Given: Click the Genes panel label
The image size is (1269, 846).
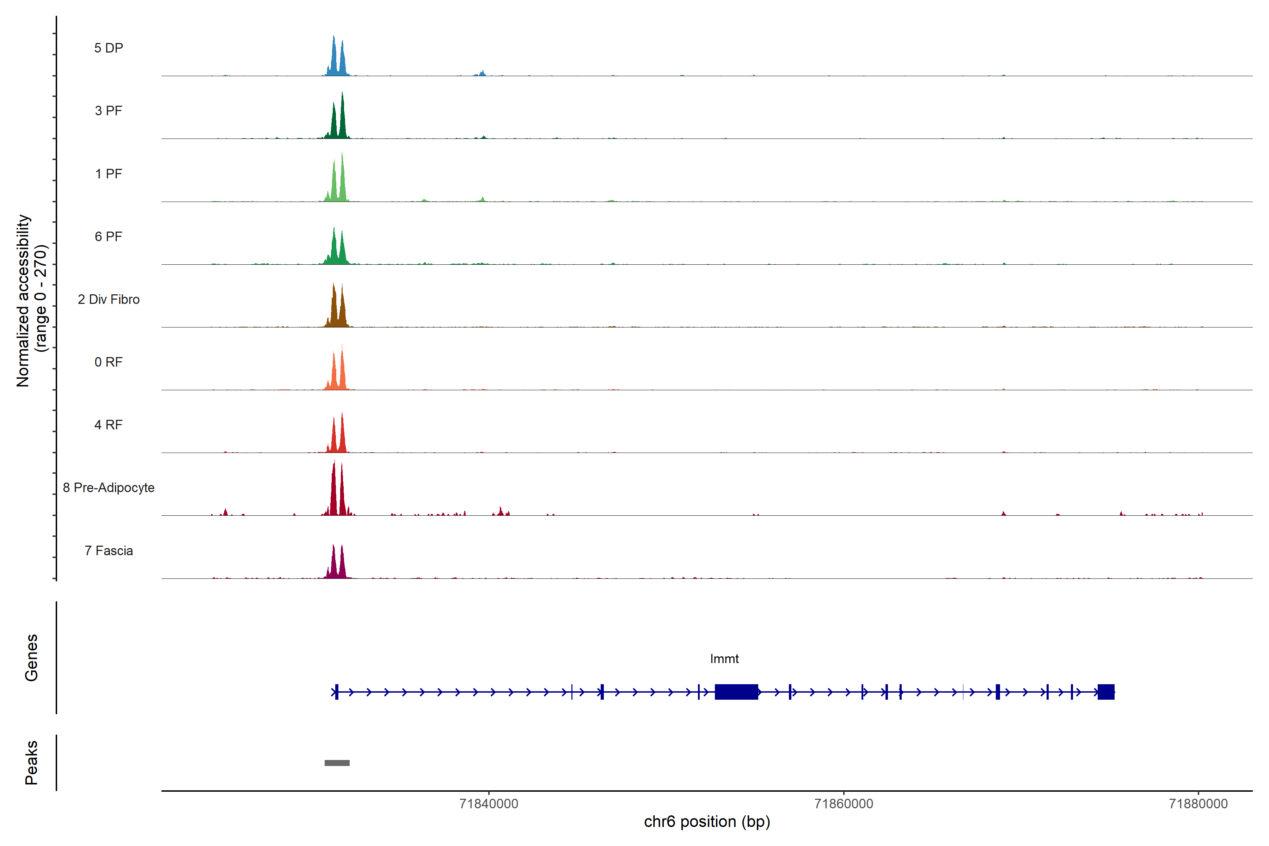Looking at the screenshot, I should [31, 658].
